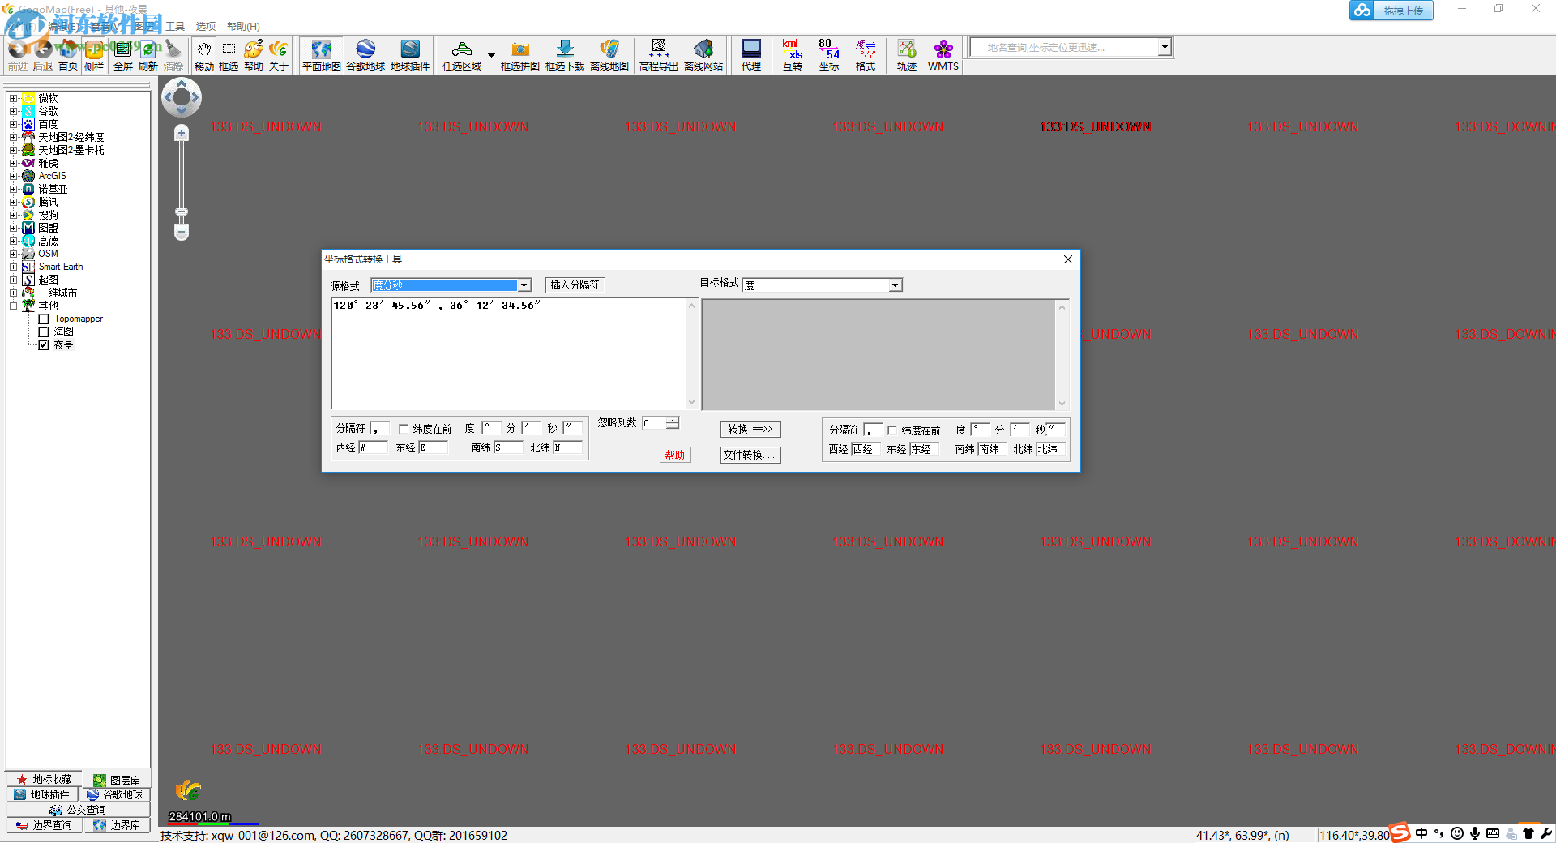Open the 轨迹 track tool
This screenshot has width=1556, height=843.
(907, 56)
